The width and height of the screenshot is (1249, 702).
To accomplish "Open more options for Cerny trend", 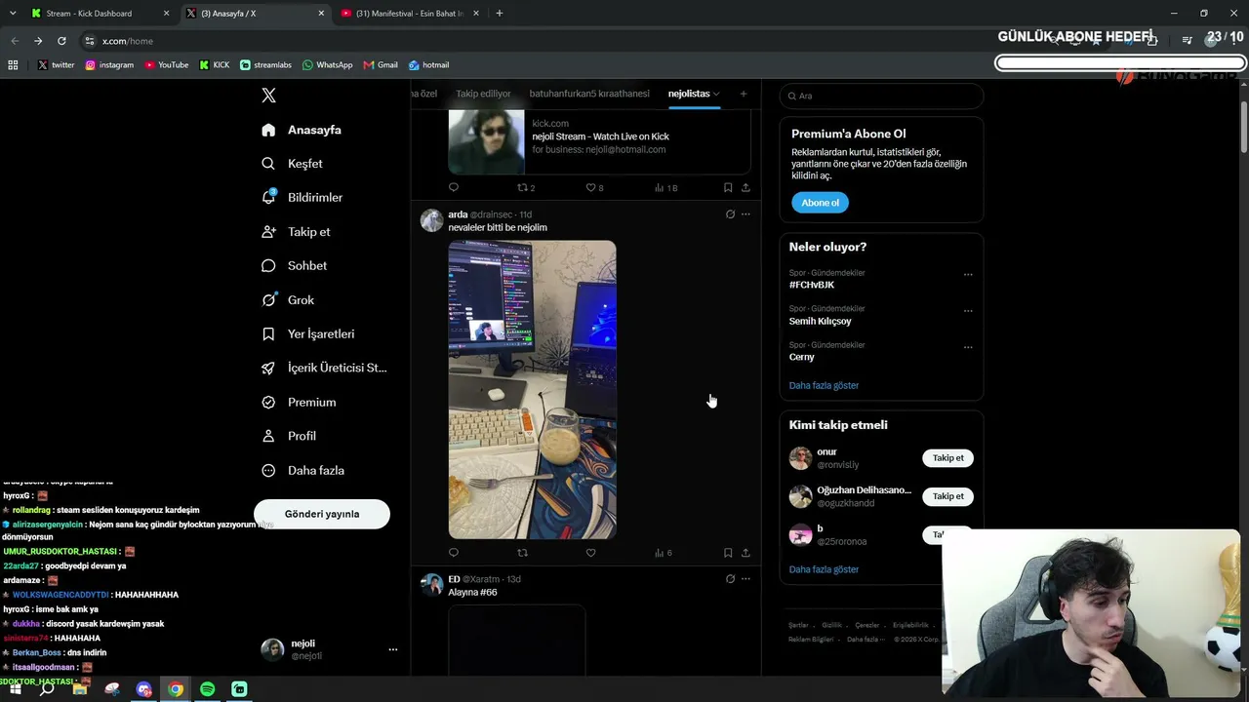I will click(x=968, y=347).
